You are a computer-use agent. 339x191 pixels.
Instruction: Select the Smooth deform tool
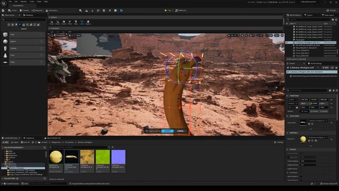[64, 22]
